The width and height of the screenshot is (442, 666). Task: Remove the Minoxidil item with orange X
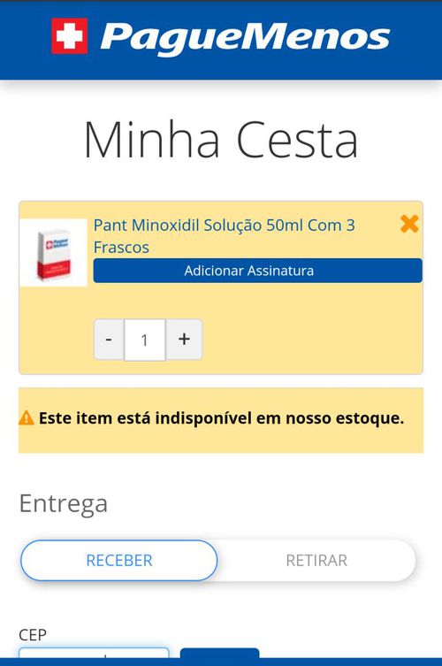(x=409, y=224)
